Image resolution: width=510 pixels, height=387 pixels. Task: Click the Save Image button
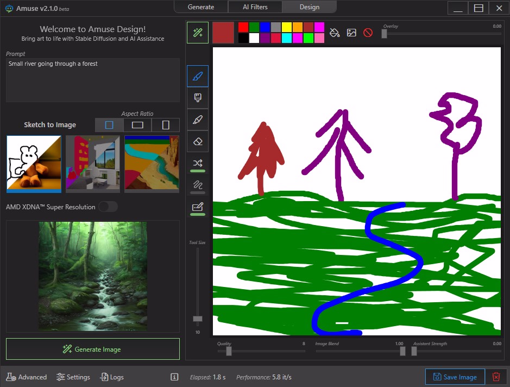click(x=455, y=377)
